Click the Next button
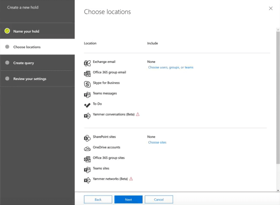The image size is (280, 205). 128,199
